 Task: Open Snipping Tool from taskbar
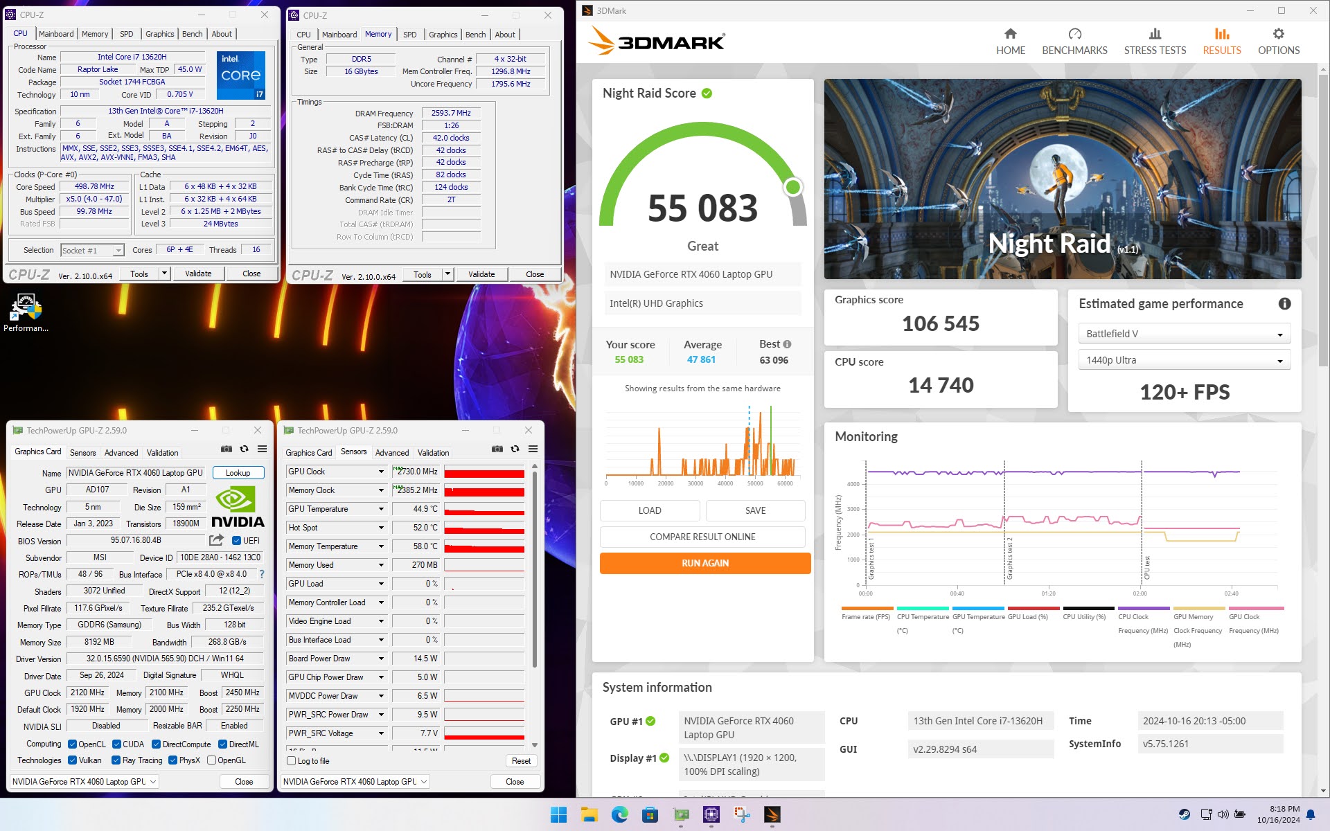point(742,814)
